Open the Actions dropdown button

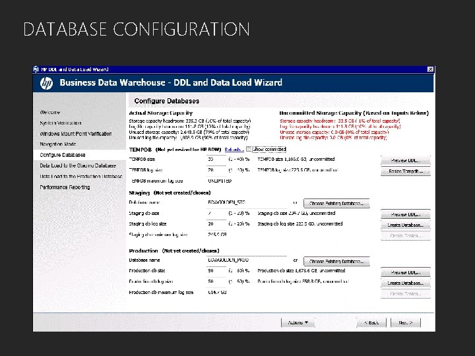(298, 322)
